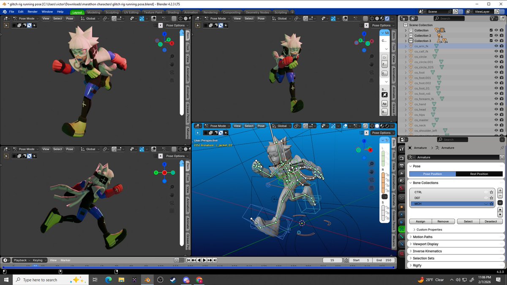Open Microsoft Edge from the taskbar
Image resolution: width=507 pixels, height=285 pixels.
click(108, 280)
